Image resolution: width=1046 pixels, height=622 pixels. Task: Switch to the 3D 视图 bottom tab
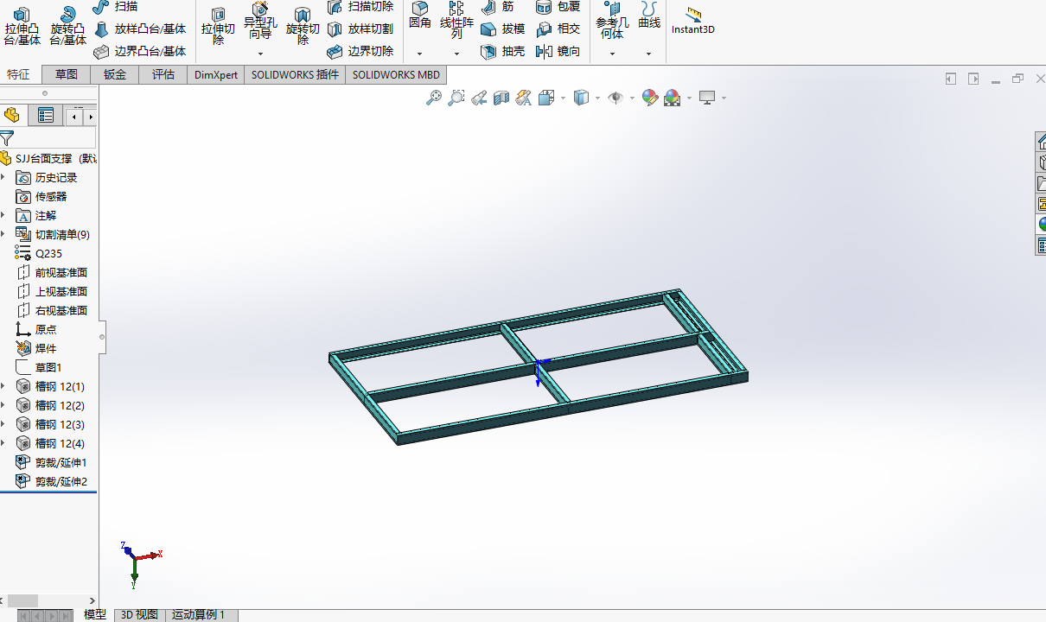(x=139, y=615)
